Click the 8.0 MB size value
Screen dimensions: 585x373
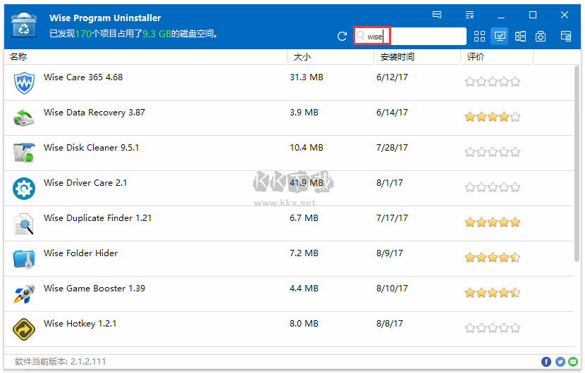[x=304, y=324]
